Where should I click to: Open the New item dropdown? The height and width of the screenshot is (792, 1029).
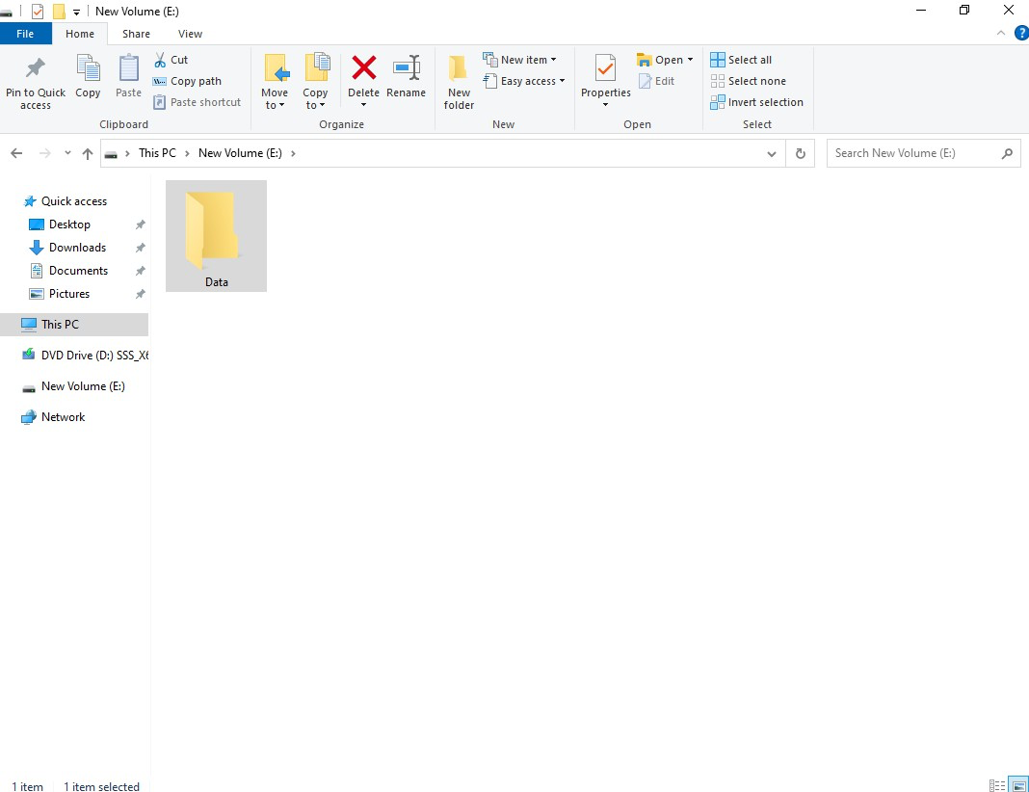519,60
